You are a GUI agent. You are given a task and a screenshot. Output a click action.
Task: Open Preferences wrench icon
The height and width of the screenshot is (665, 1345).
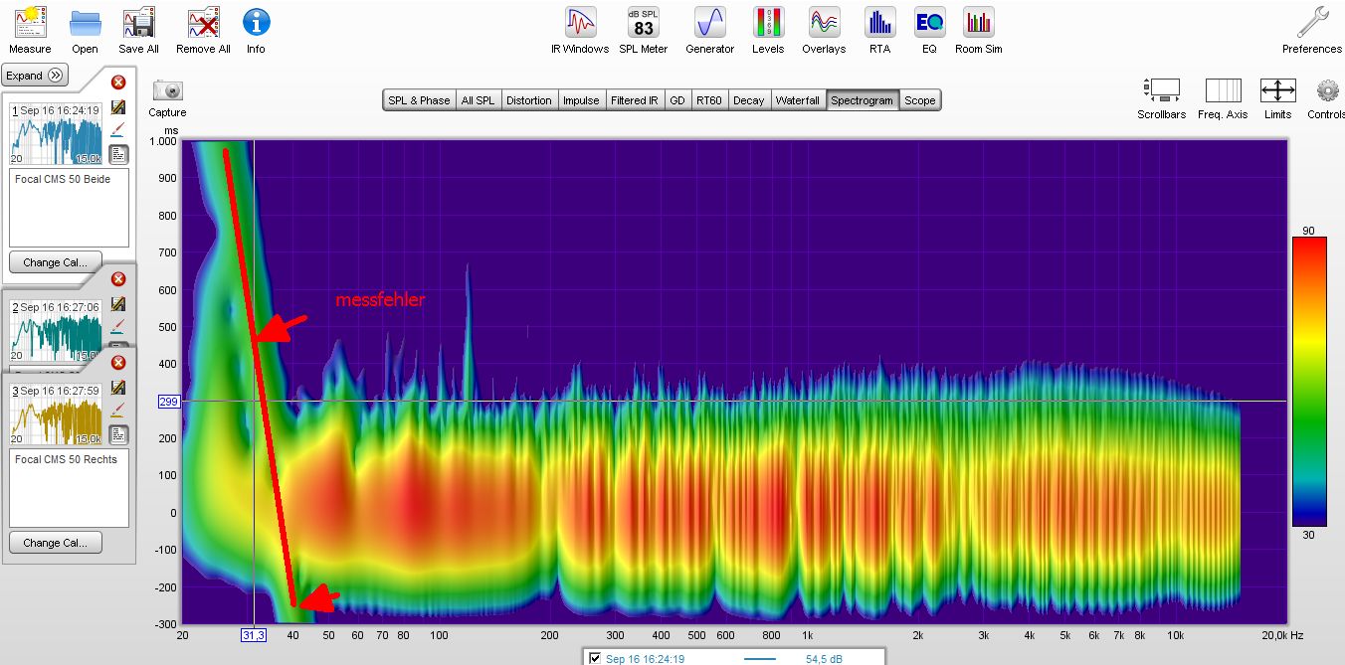coord(1312,22)
